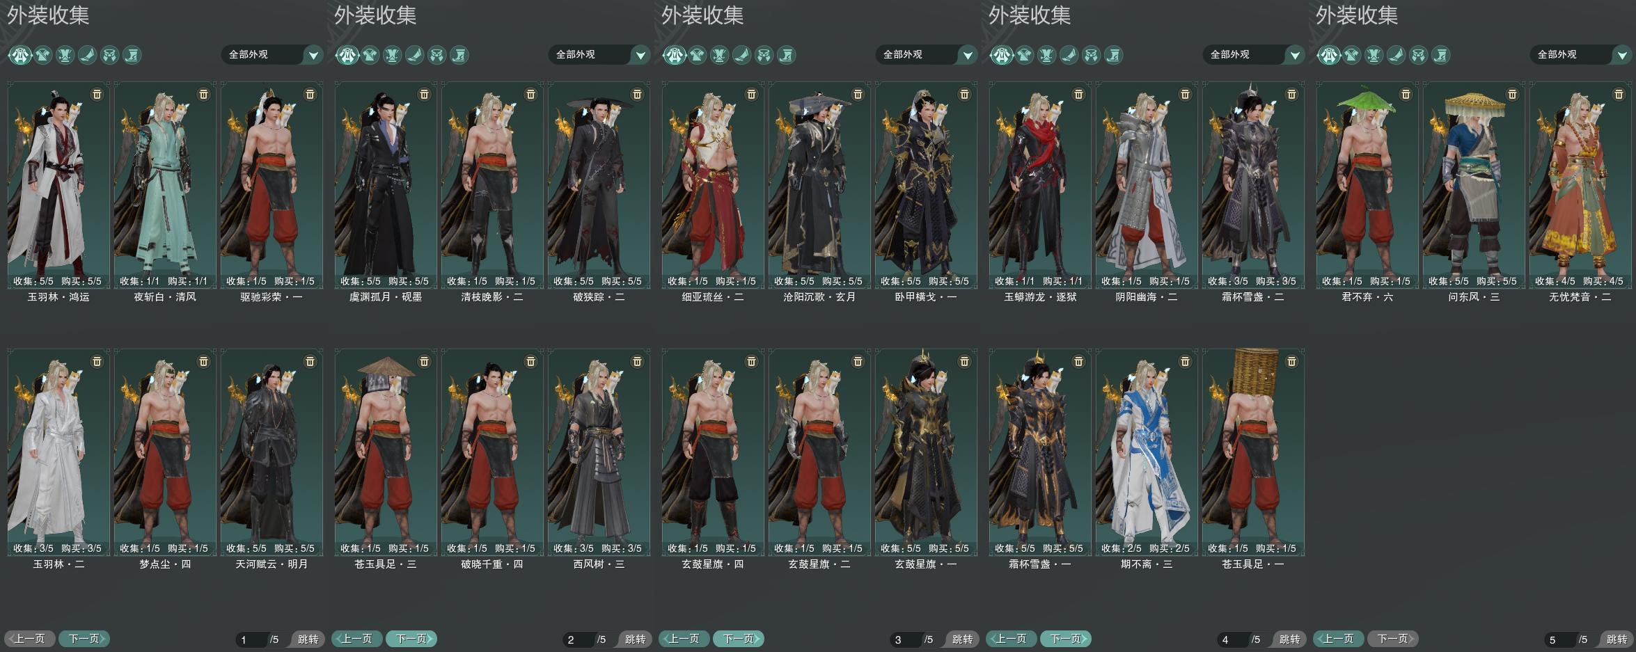The height and width of the screenshot is (652, 1636).
Task: Go to 下一页 in the first panel
Action: (84, 639)
